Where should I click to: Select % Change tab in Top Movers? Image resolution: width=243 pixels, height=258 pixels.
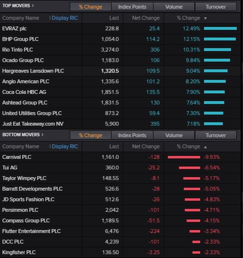point(91,7)
